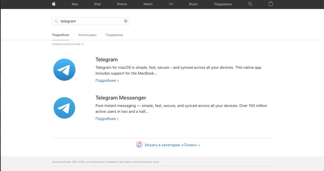The width and height of the screenshot is (324, 171).
Task: Click the Apple logo in the navigation bar
Action: point(54,4)
